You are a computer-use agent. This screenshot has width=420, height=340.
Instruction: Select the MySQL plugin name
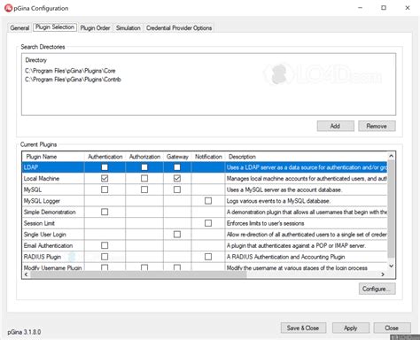(33, 189)
